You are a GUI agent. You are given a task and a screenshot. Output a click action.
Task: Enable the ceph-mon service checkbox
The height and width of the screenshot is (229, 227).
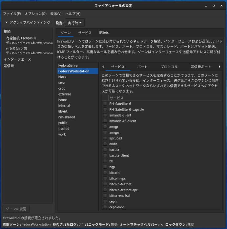click(x=105, y=207)
